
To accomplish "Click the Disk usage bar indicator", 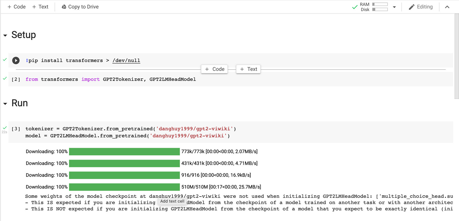I will point(380,9).
